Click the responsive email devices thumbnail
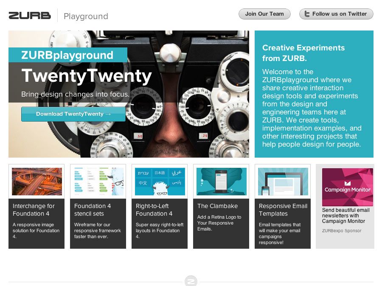The width and height of the screenshot is (382, 286). click(283, 181)
